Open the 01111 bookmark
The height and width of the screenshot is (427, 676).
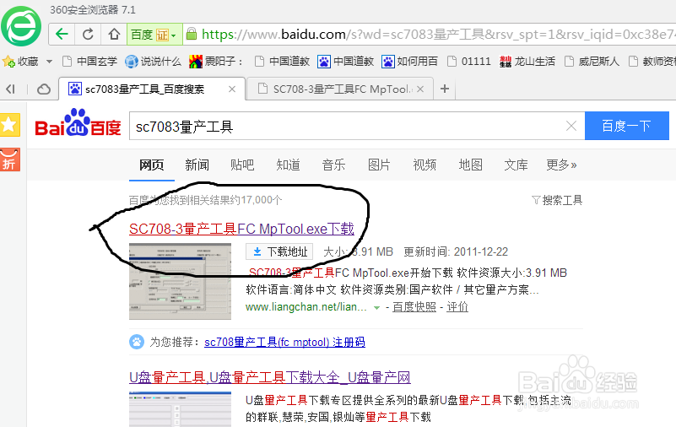click(469, 62)
